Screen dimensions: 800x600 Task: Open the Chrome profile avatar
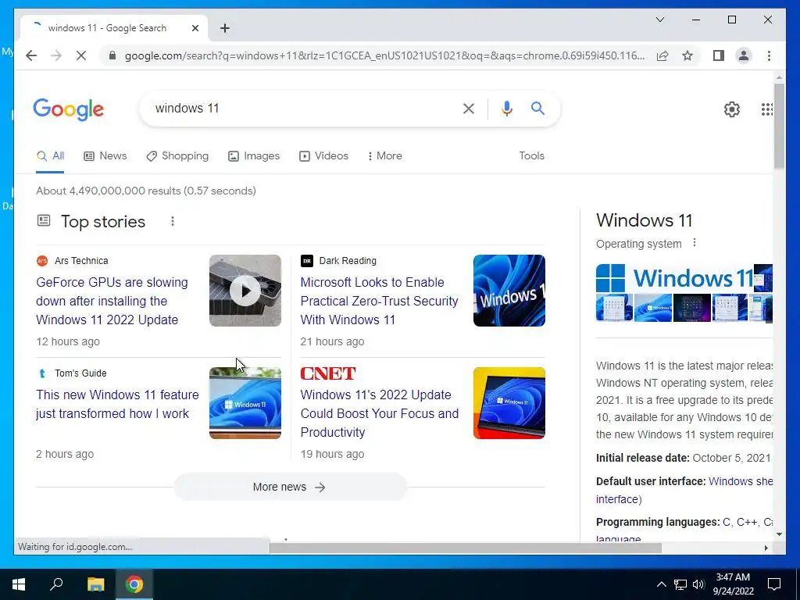(744, 55)
